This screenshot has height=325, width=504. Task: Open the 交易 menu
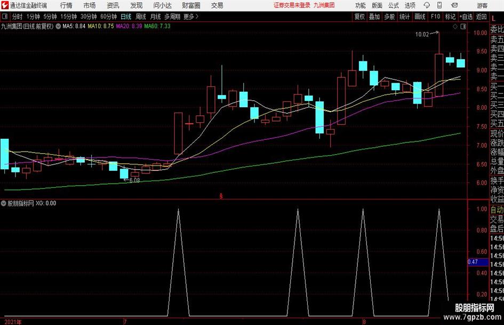pyautogui.click(x=217, y=5)
